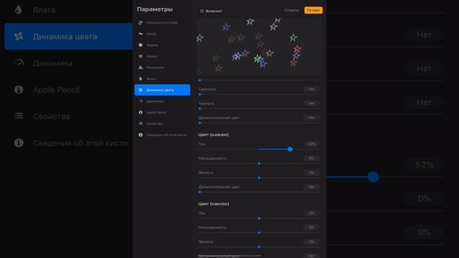Click the Темнота slider handle
The image size is (459, 258).
point(199,109)
